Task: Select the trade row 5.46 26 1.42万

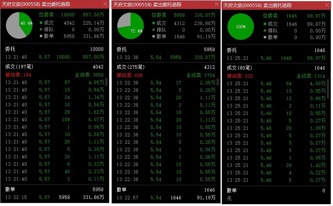Action: [276, 165]
